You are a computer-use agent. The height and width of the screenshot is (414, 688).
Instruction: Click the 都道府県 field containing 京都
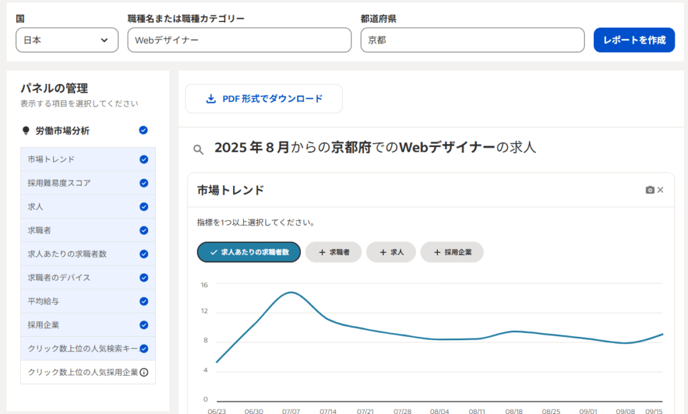(x=472, y=40)
